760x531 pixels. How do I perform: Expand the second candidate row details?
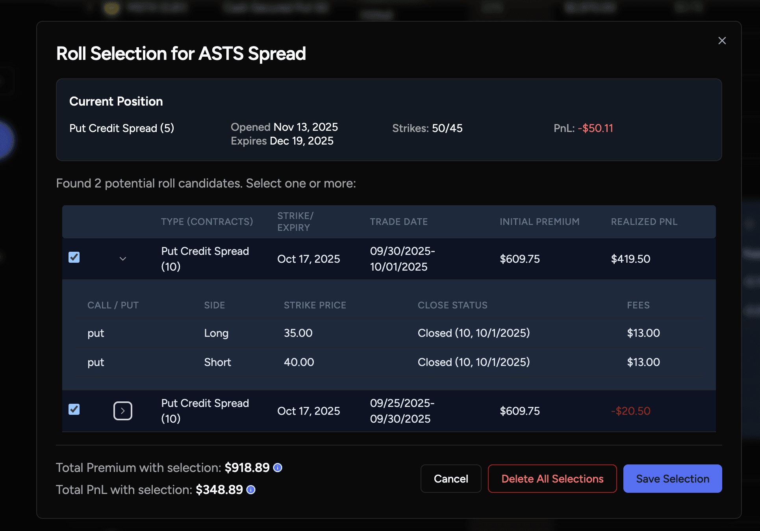tap(123, 411)
